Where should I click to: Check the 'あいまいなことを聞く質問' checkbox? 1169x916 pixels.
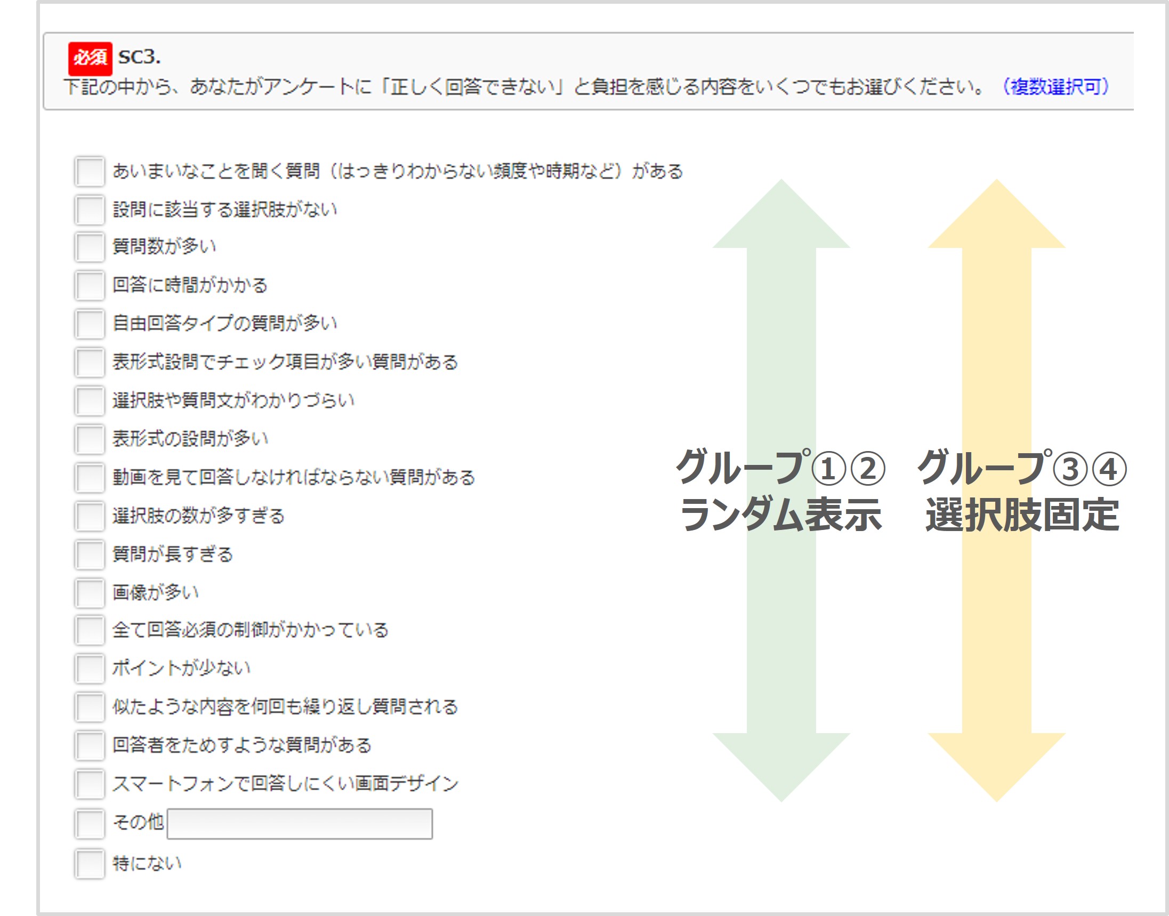pyautogui.click(x=90, y=172)
